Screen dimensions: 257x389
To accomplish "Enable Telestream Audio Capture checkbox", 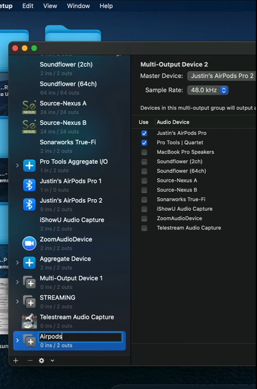I will pos(144,227).
